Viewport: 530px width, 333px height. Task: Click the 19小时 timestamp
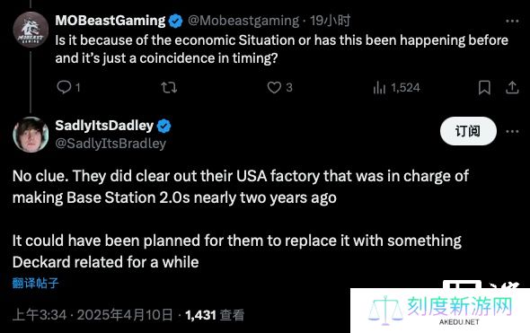[330, 21]
